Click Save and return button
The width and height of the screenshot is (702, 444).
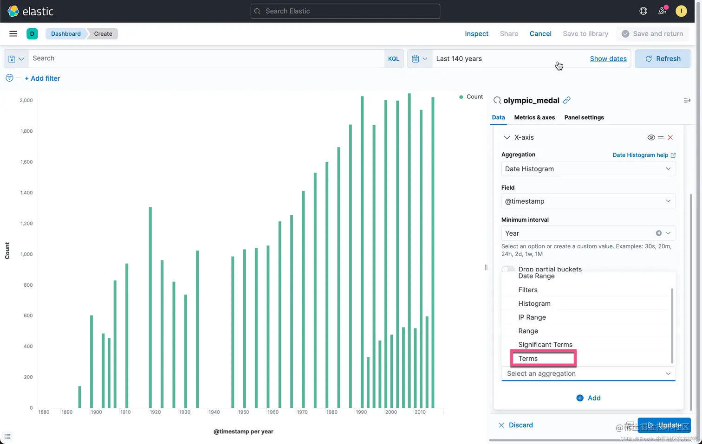point(652,33)
